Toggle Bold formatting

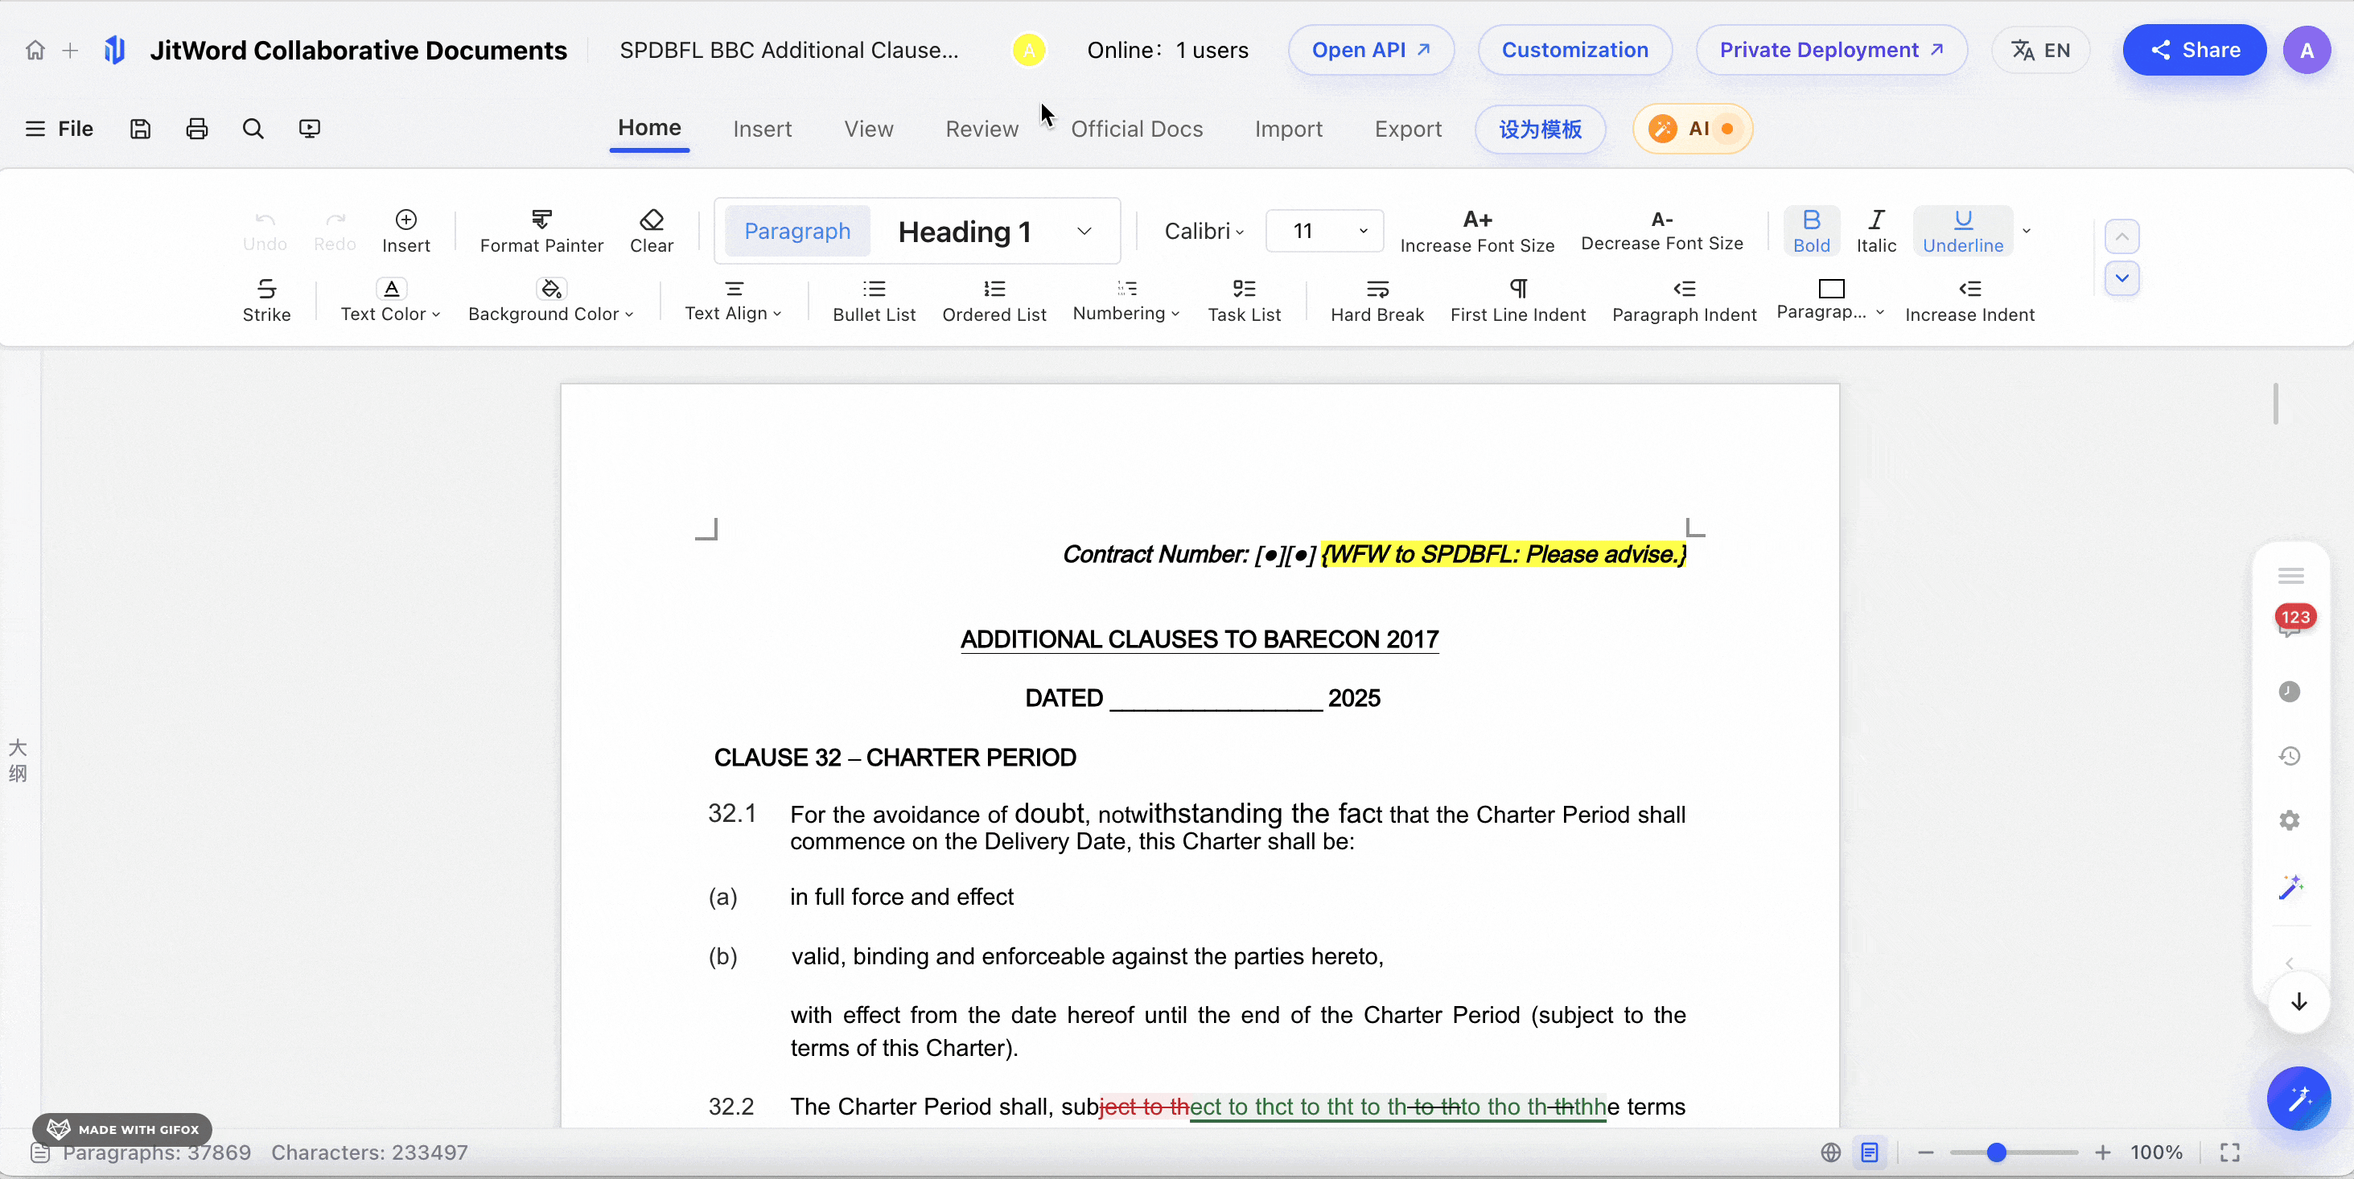pos(1811,231)
